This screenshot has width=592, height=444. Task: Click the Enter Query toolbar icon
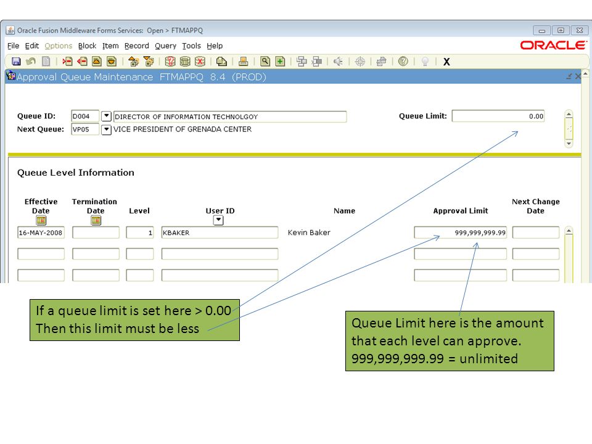click(x=170, y=61)
